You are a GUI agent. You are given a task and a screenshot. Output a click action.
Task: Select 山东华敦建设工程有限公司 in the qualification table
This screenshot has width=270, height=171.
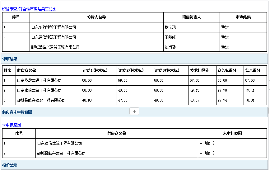tap(54, 27)
